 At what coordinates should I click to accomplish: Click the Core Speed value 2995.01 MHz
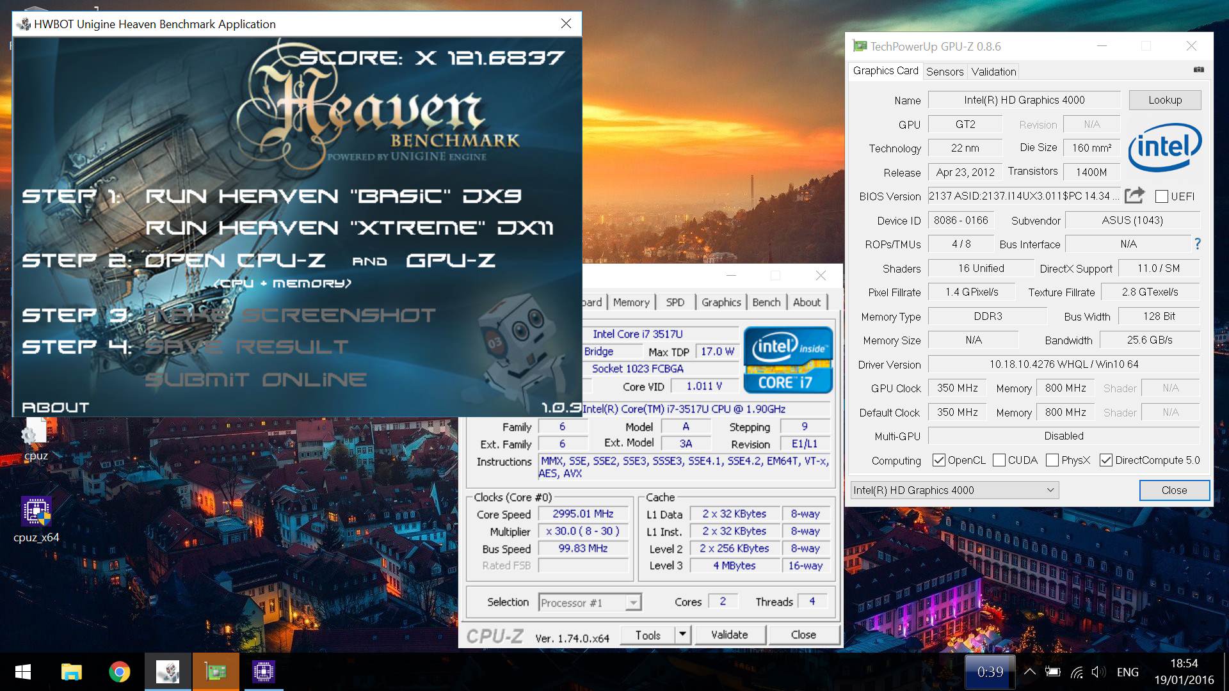582,514
